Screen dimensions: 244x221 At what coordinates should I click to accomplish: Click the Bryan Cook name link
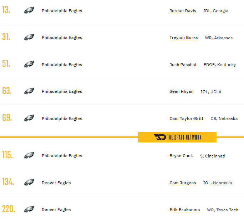[181, 156]
